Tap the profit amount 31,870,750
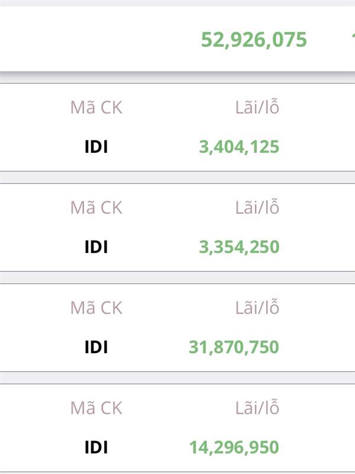Screen dimensions: 355x474 [234, 347]
